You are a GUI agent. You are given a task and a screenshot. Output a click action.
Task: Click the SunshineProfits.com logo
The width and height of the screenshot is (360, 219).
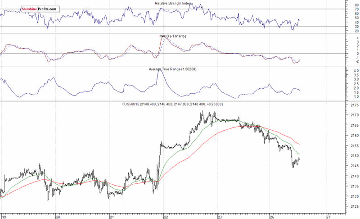(40, 9)
